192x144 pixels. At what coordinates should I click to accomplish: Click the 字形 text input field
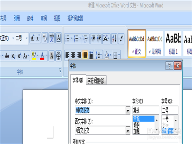[x=146, y=110]
